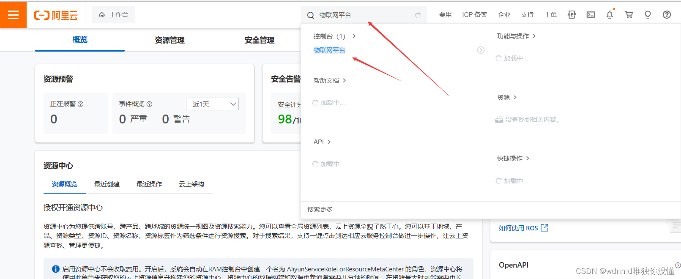Click the app download icon in header
Image resolution: width=681 pixels, height=279 pixels.
[572, 15]
